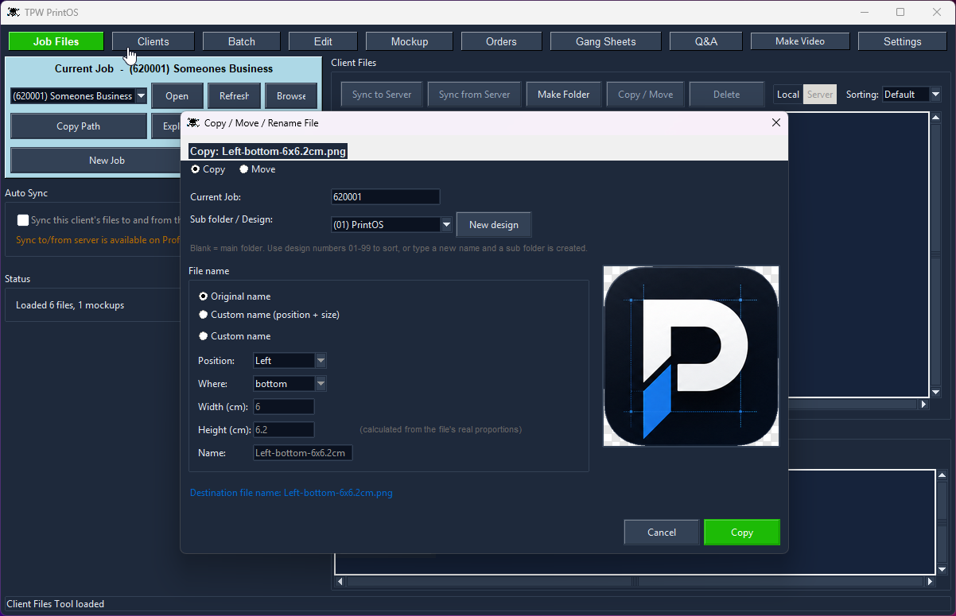Click the Destination file name text
The image size is (956, 616).
[291, 493]
